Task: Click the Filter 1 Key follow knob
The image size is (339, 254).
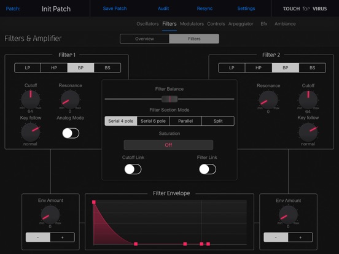Action: tap(31, 133)
